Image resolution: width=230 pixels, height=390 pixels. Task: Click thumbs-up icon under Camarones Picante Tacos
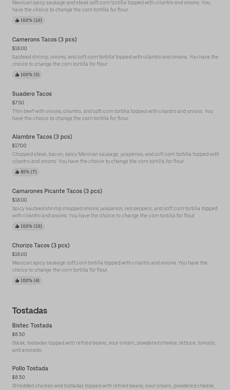tap(17, 226)
